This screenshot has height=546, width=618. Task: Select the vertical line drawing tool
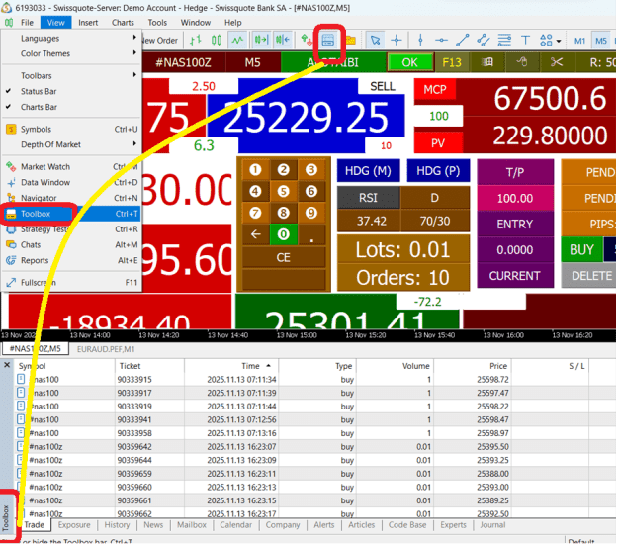click(x=420, y=40)
